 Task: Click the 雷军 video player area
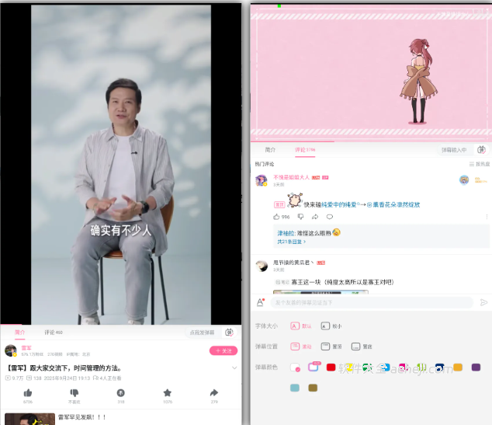[121, 165]
